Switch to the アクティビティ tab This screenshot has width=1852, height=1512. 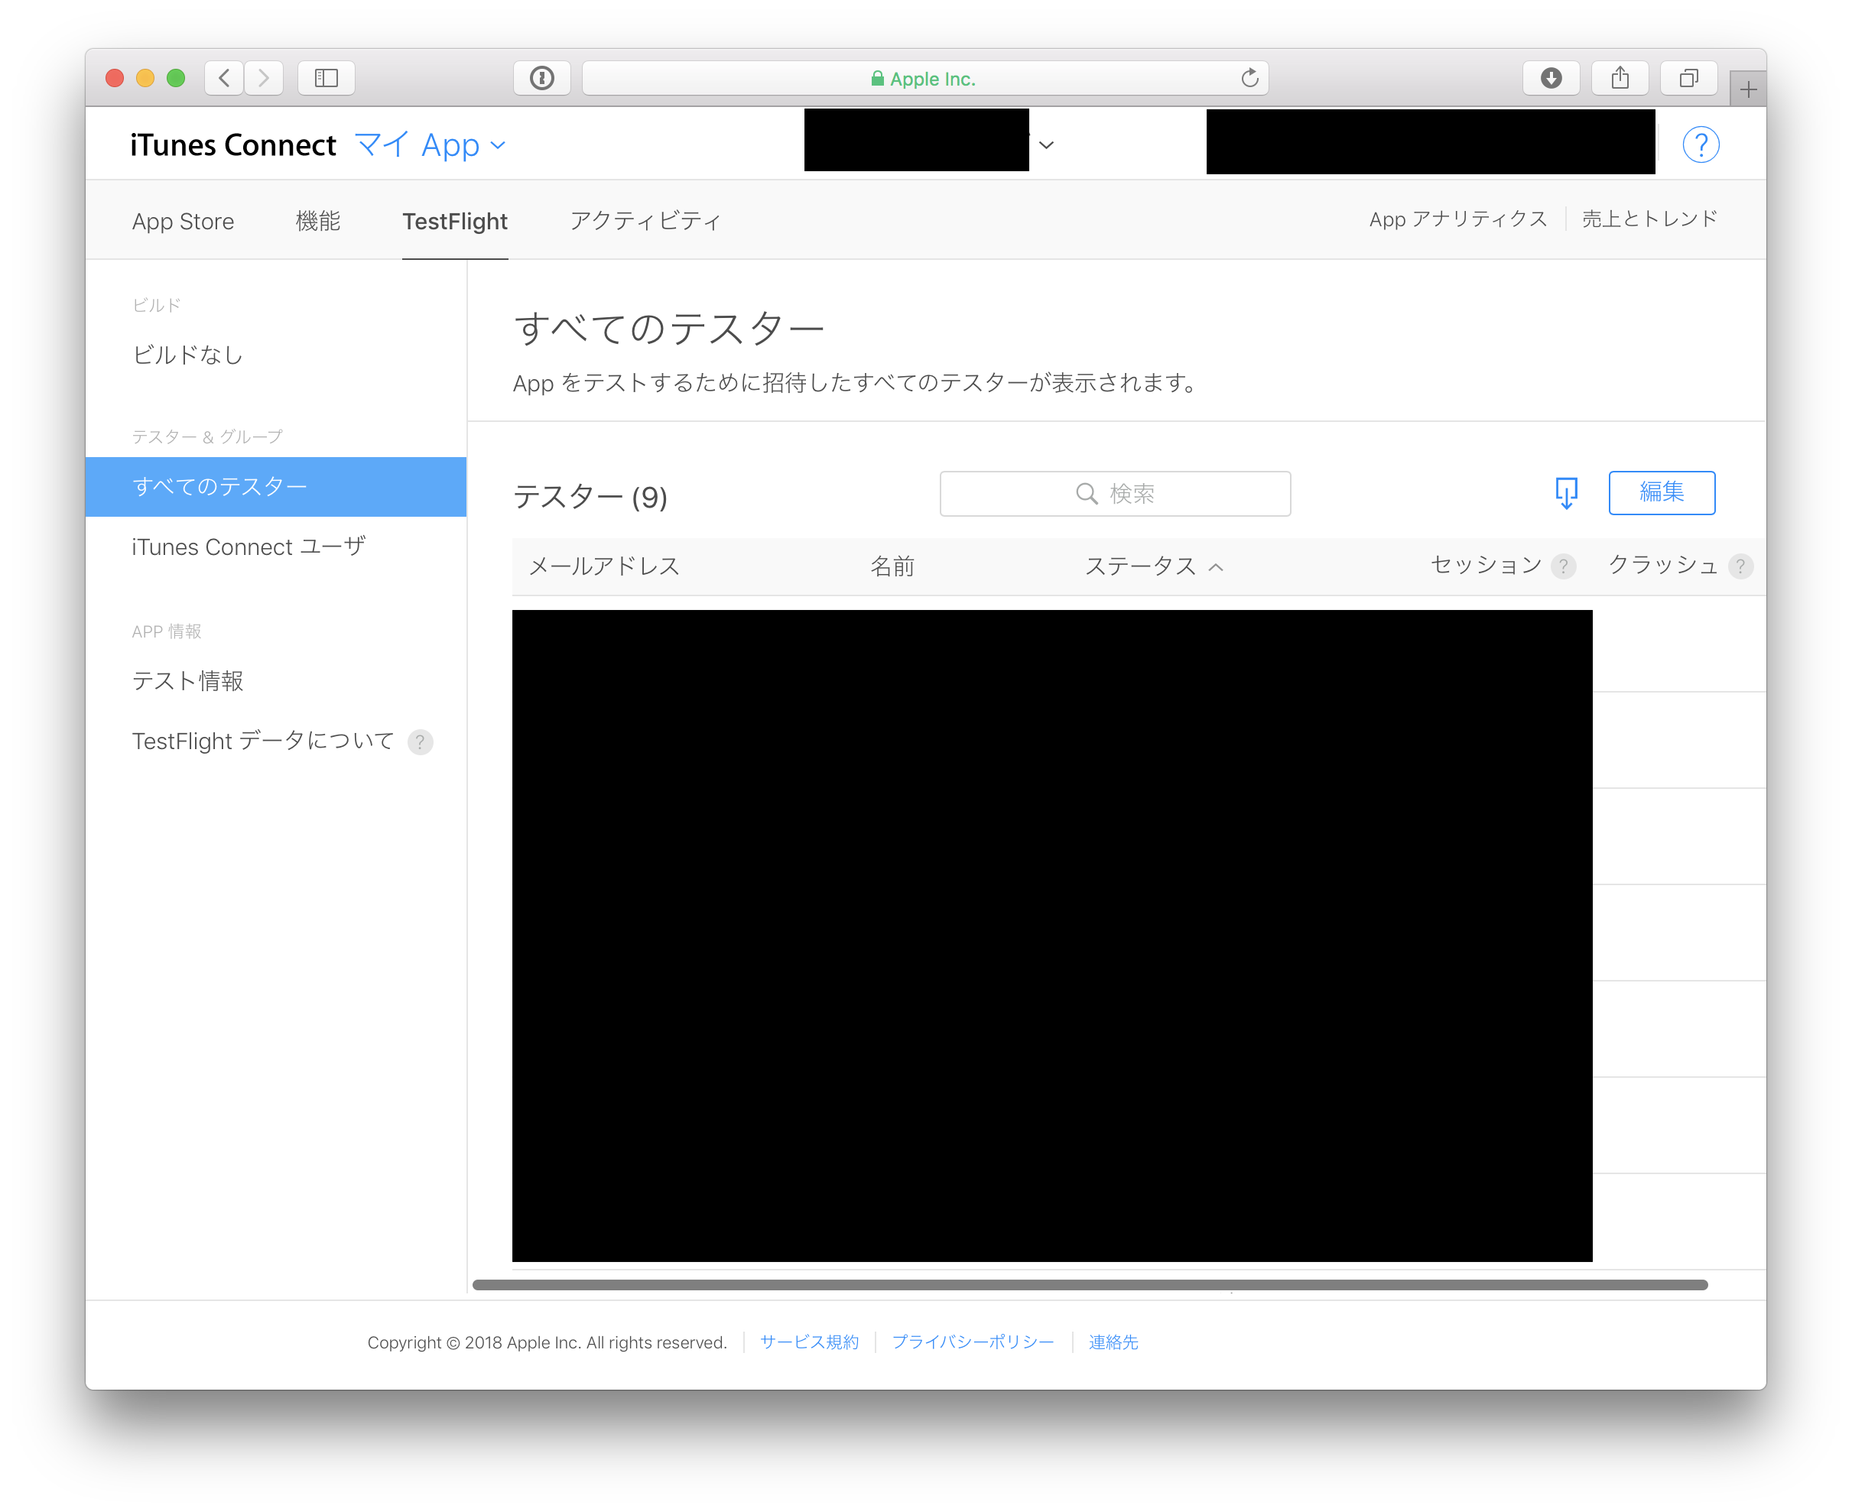tap(645, 221)
